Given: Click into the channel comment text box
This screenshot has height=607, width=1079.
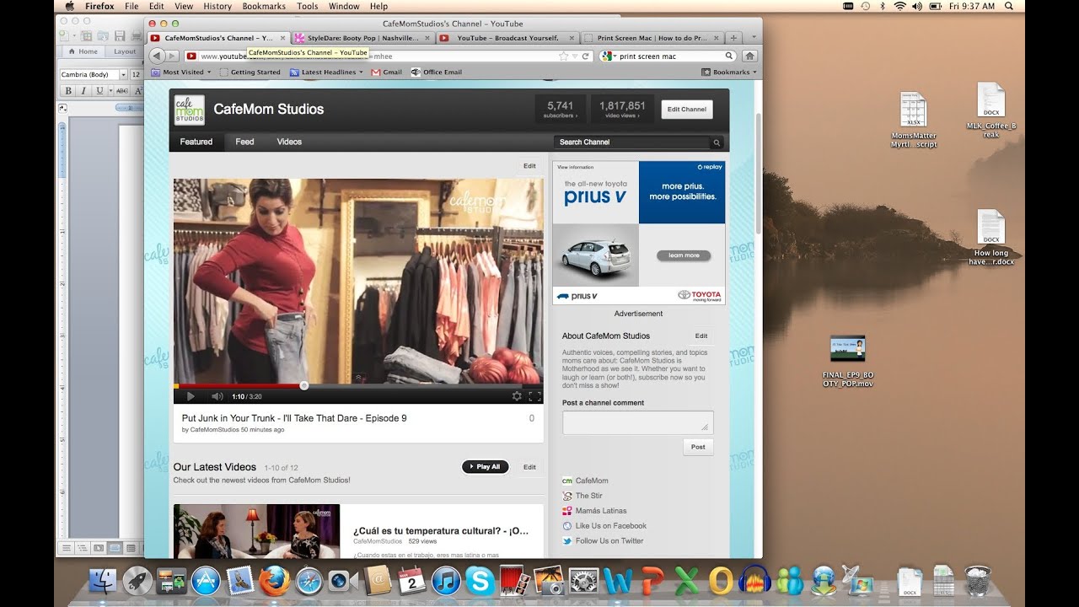Looking at the screenshot, I should [638, 422].
